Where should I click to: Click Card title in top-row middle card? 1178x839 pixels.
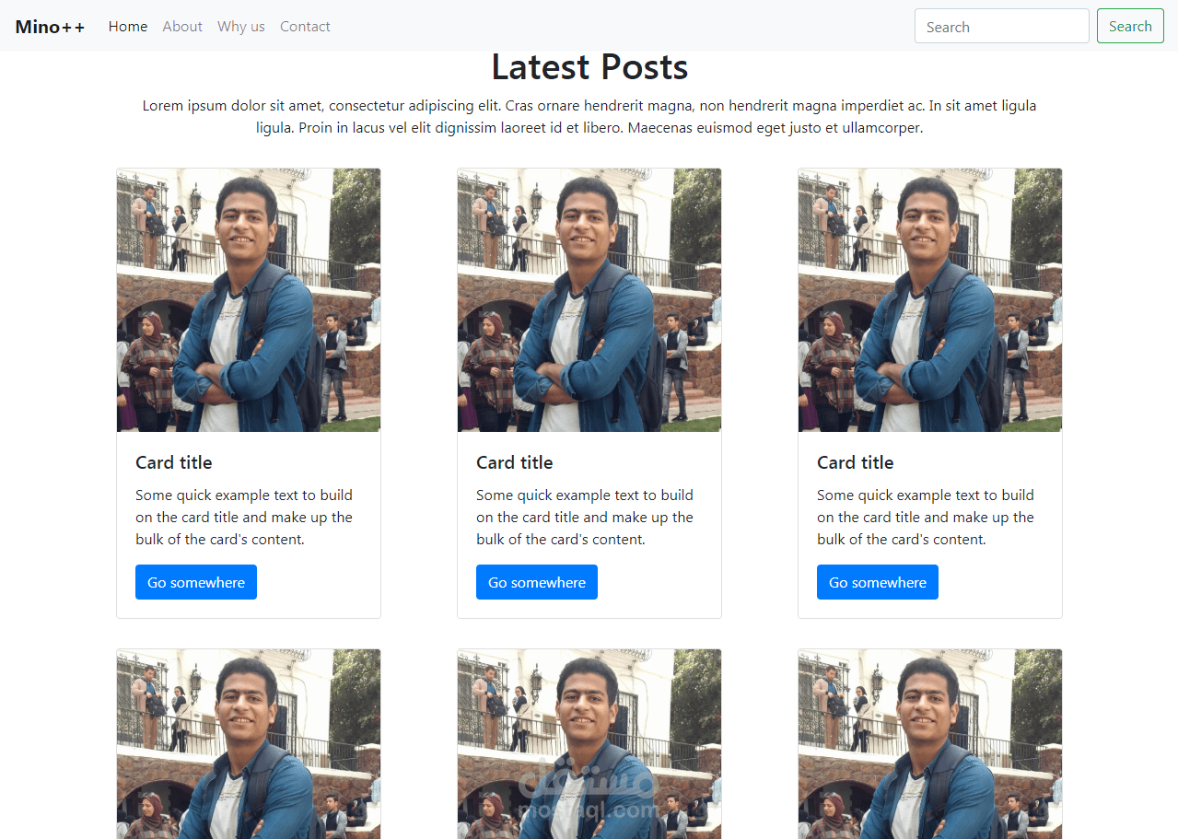[x=515, y=462]
